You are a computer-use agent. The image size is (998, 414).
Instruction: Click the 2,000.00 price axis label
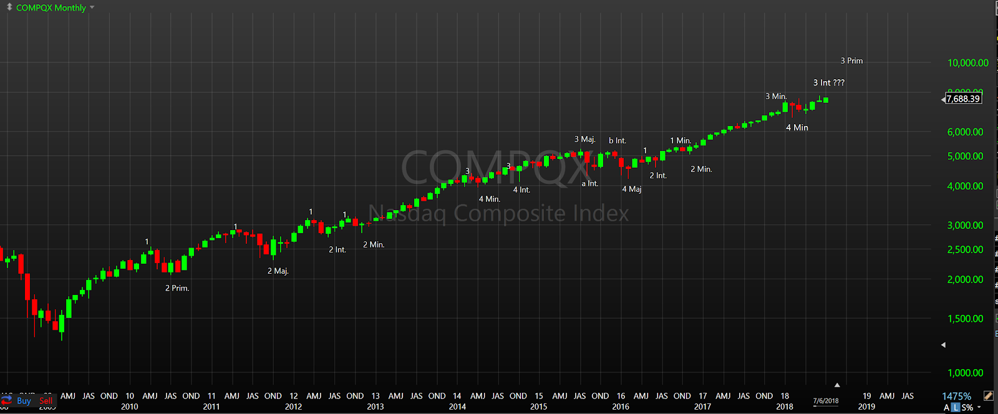[965, 280]
